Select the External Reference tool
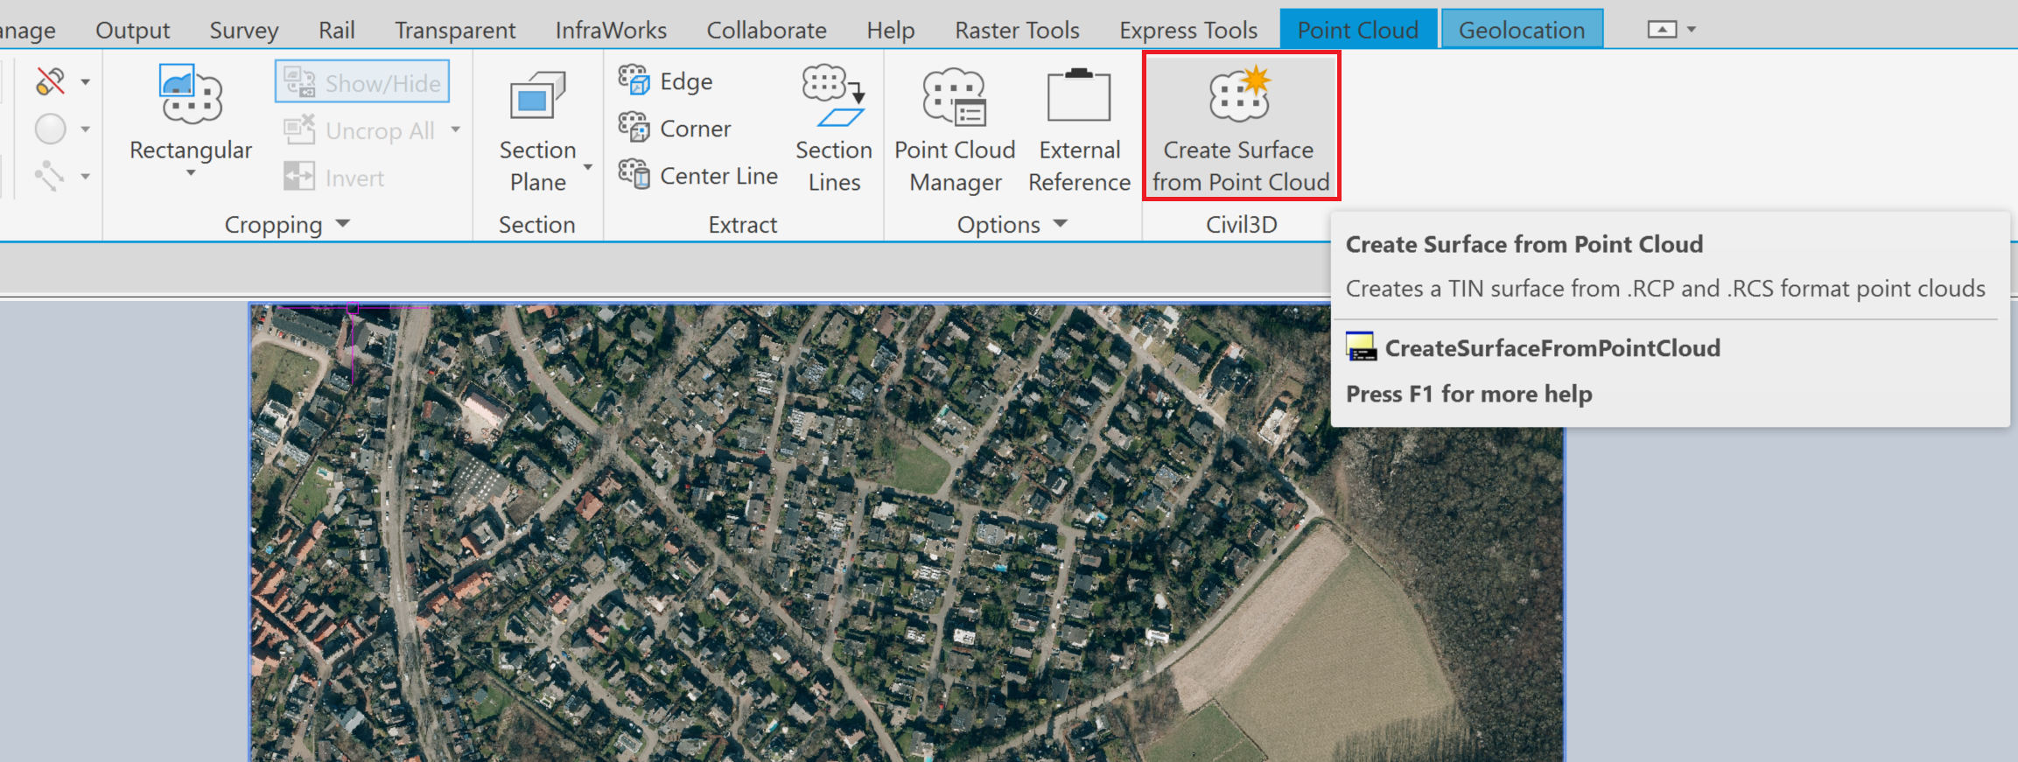The height and width of the screenshot is (762, 2018). coord(1079,129)
